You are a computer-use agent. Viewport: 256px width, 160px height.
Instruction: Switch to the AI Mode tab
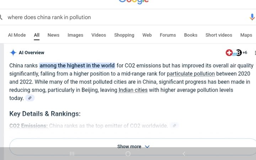click(17, 35)
